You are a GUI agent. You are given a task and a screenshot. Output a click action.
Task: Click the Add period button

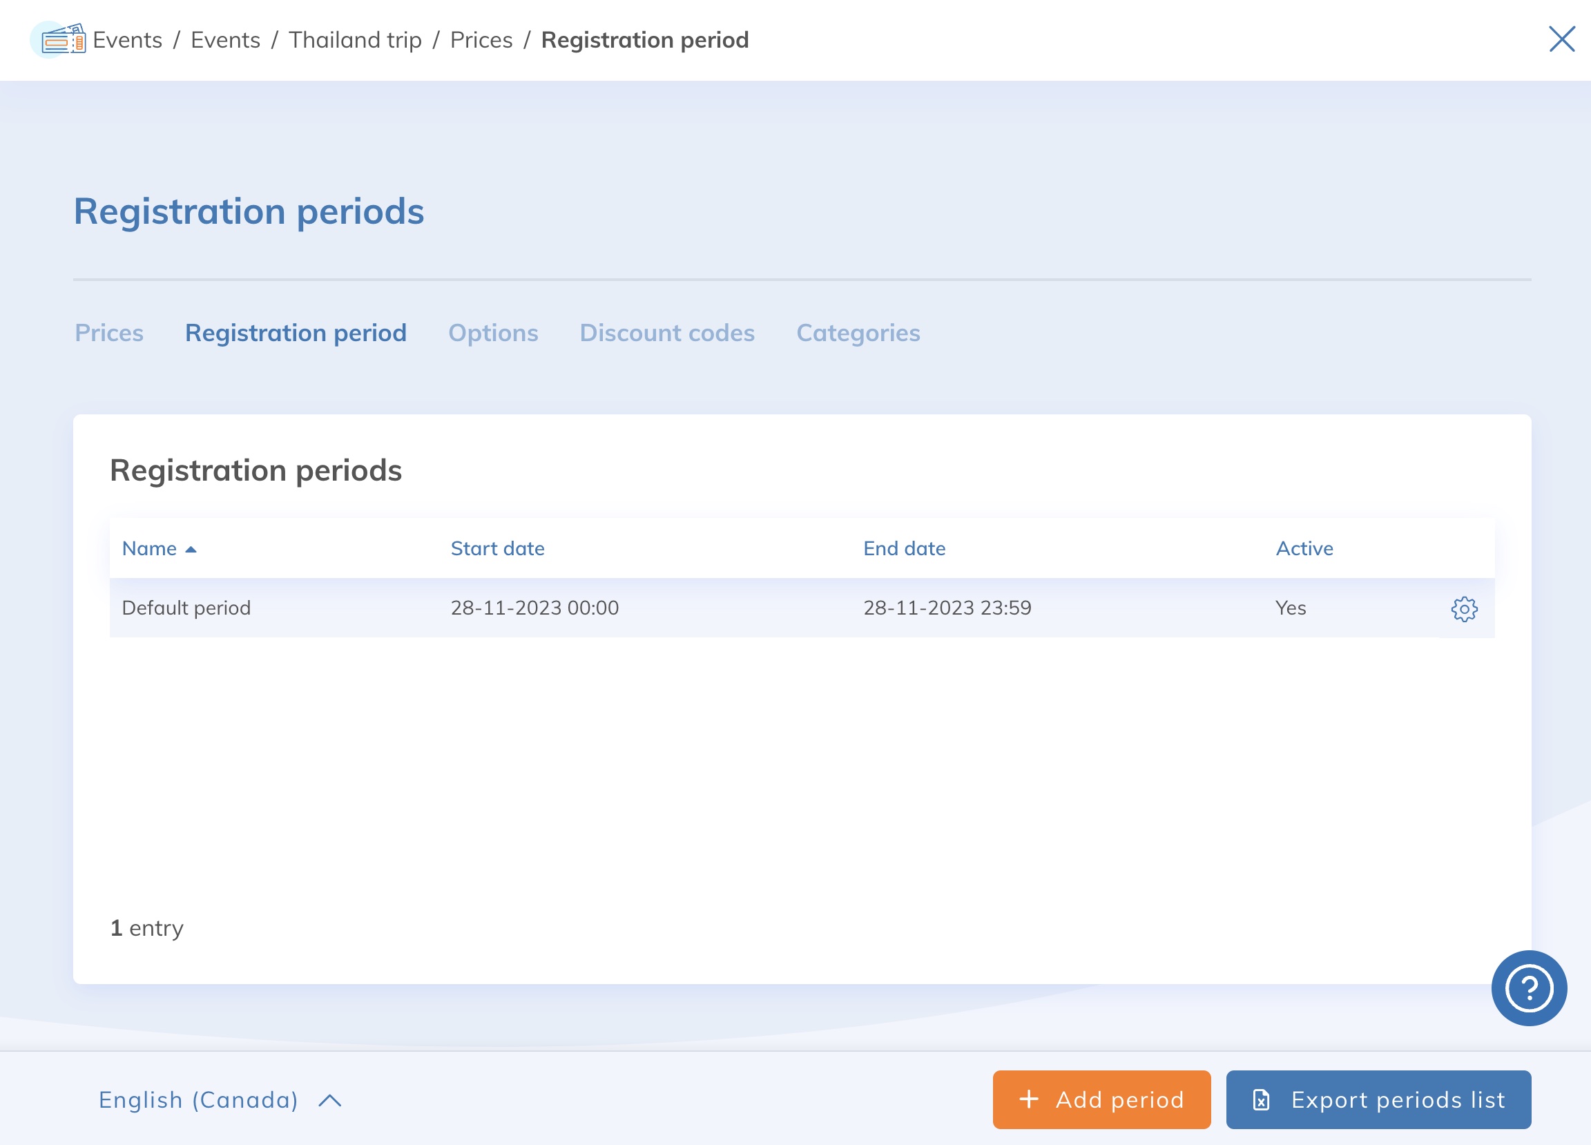(x=1101, y=1099)
